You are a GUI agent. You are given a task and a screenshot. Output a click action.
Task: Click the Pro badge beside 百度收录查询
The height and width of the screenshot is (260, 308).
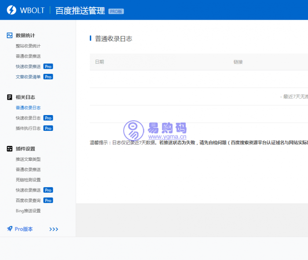coord(48,200)
